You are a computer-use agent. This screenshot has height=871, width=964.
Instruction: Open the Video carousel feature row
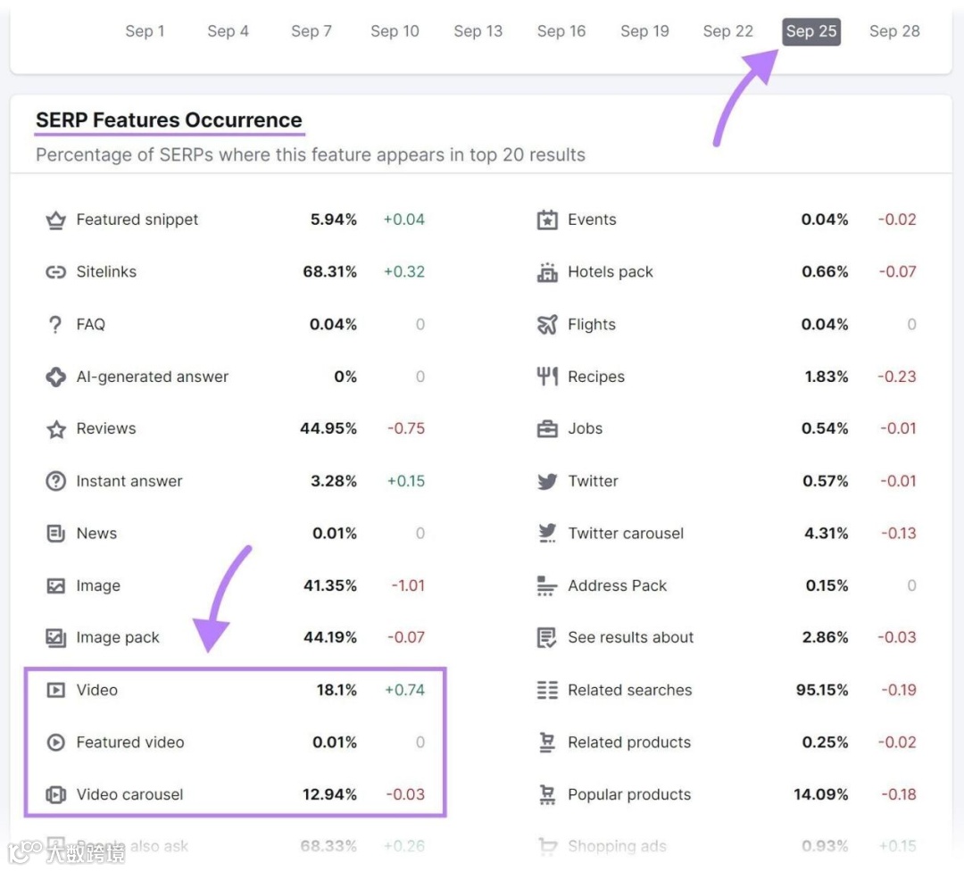pos(129,794)
